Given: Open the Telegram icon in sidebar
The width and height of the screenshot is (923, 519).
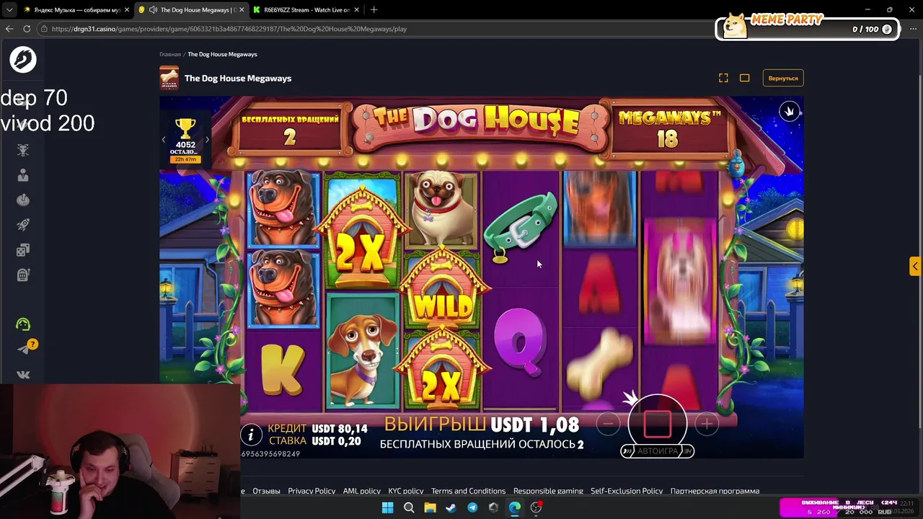Looking at the screenshot, I should click(23, 350).
